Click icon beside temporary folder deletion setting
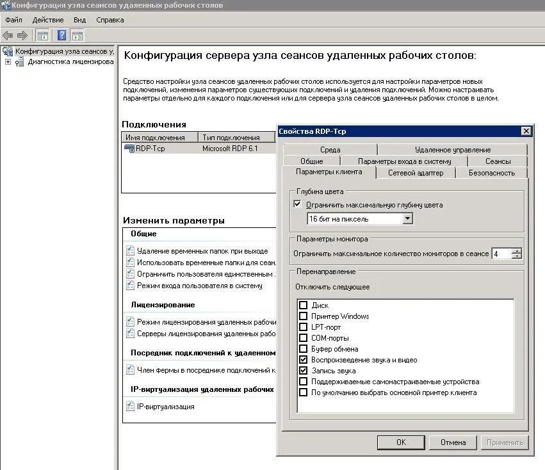Viewport: 545px width, 470px height. tap(130, 250)
